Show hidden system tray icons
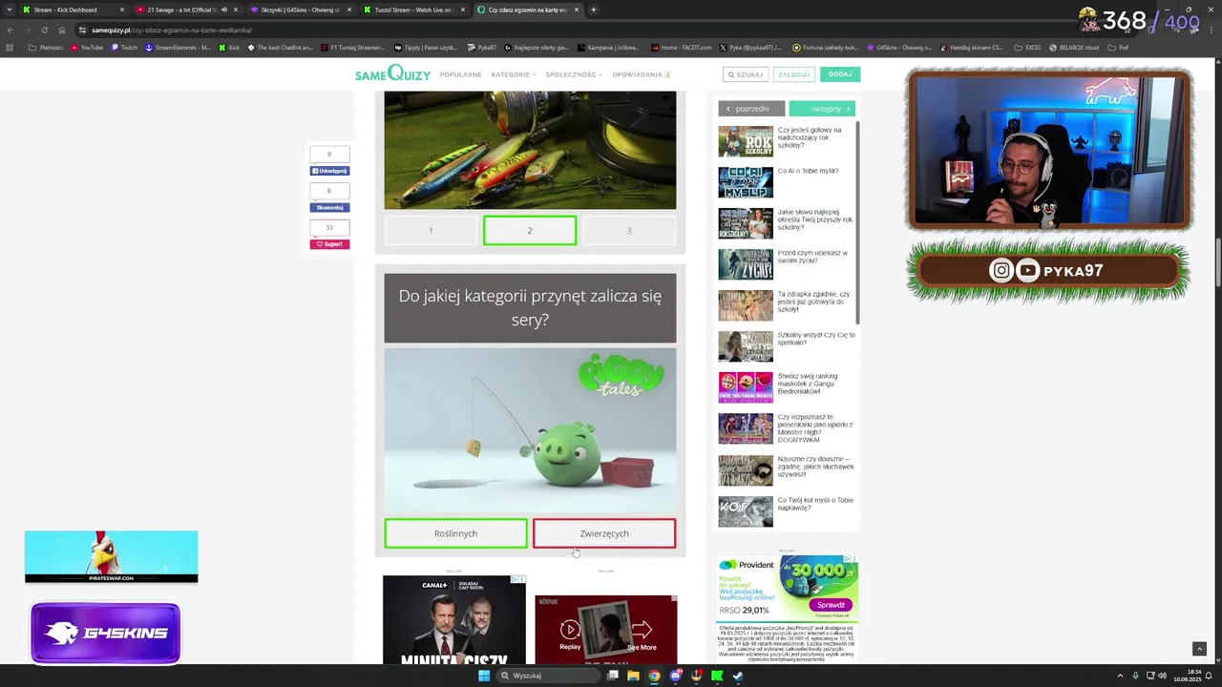Image resolution: width=1222 pixels, height=687 pixels. click(1120, 676)
